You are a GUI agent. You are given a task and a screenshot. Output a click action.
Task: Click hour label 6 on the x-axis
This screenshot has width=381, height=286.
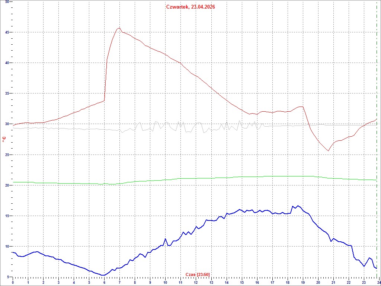[x=105, y=283]
